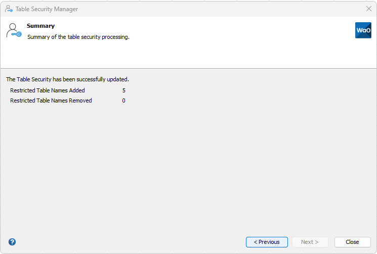The image size is (377, 254).
Task: Select the Restricted Table Names Added label
Action: click(48, 90)
